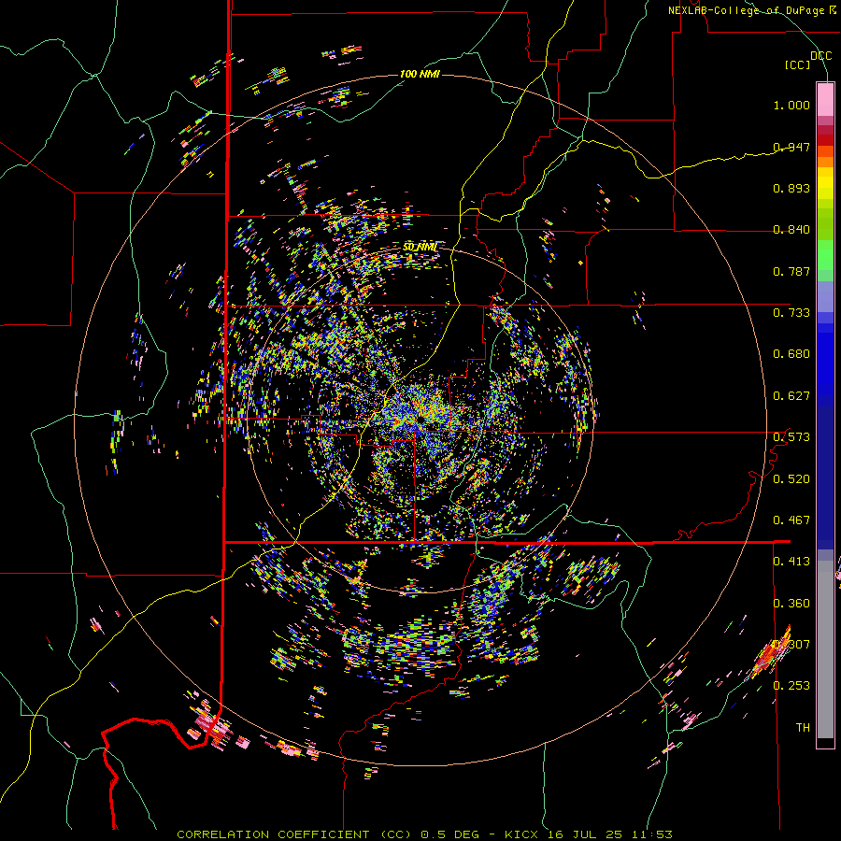Click the 1.000 scale value

click(791, 105)
